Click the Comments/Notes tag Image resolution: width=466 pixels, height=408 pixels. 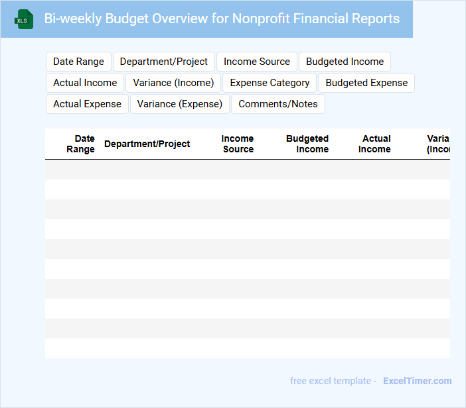pos(277,104)
